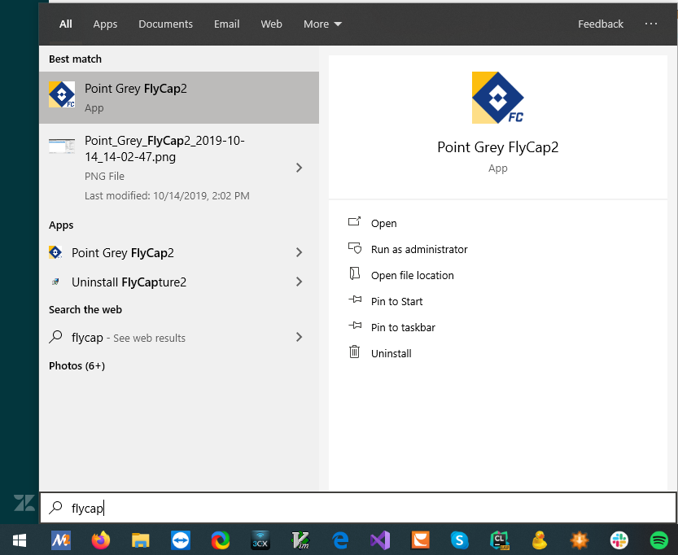Click Uninstall in the actions list
The height and width of the screenshot is (555, 678).
point(391,353)
